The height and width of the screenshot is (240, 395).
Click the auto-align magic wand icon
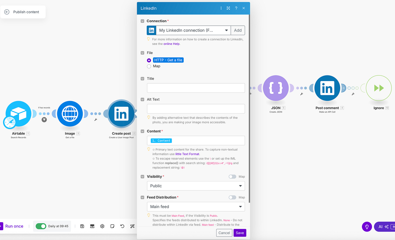pos(132,226)
